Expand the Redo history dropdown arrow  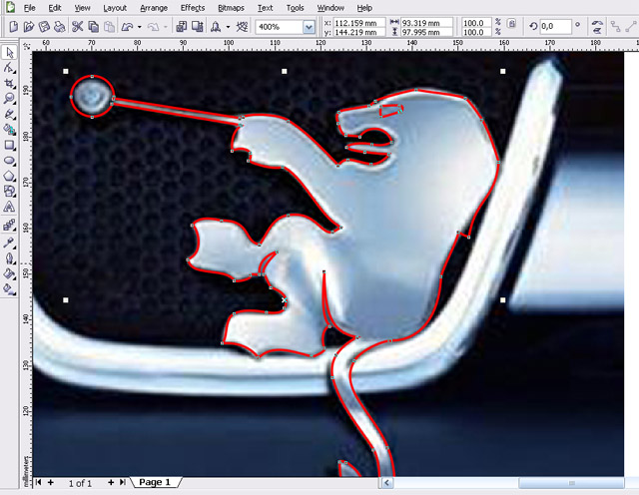coord(165,27)
